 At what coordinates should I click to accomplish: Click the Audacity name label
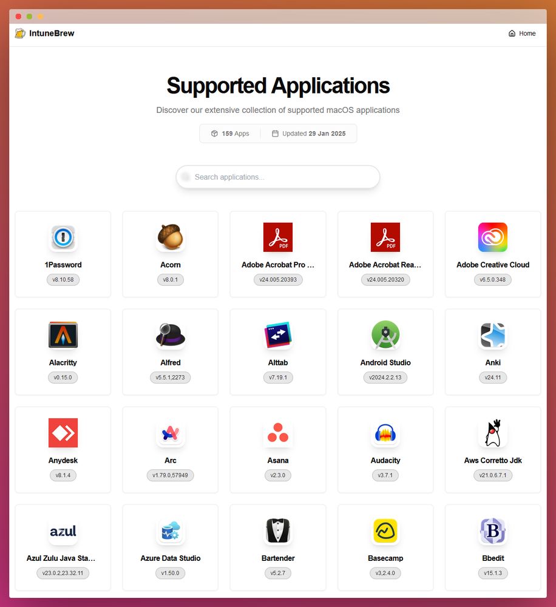[385, 460]
